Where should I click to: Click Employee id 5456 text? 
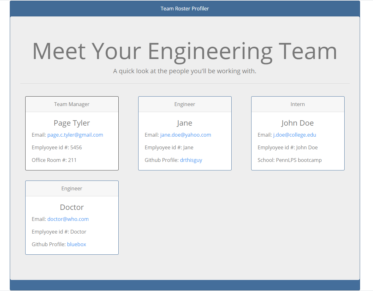coord(57,147)
